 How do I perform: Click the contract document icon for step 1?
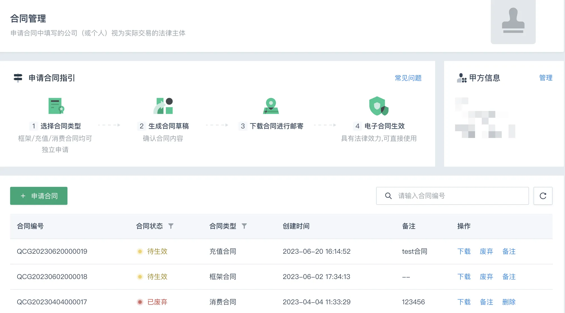tap(56, 106)
